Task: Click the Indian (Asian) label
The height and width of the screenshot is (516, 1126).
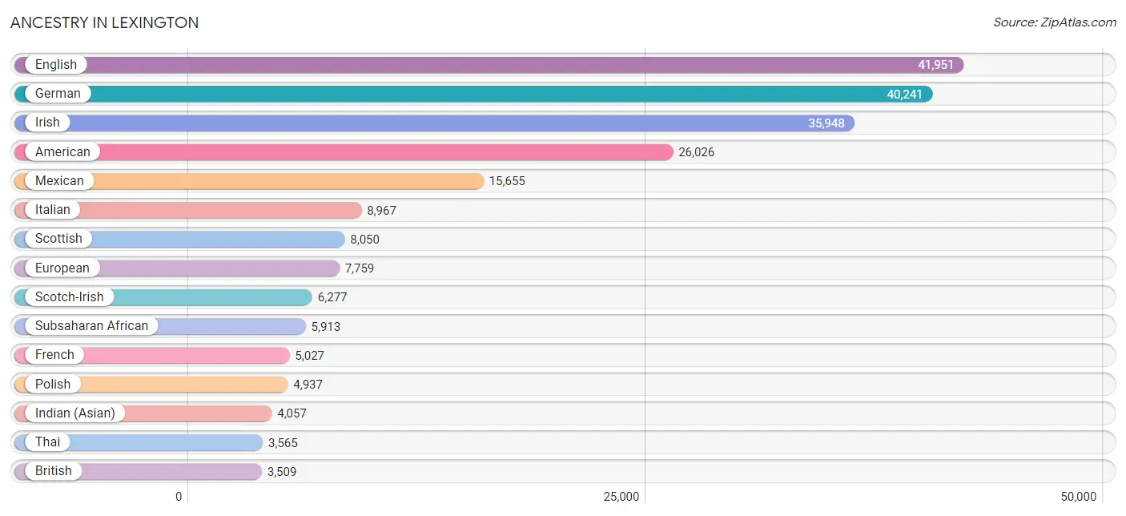Action: click(75, 413)
